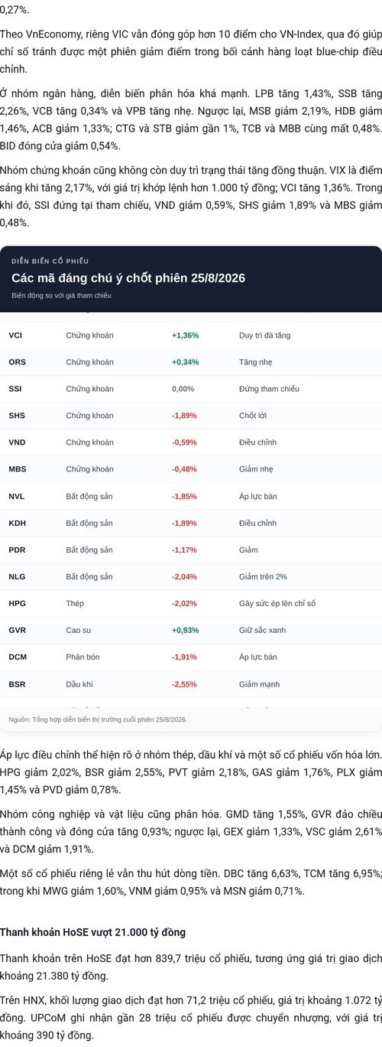Click the SSI ticker symbol
382x1047 pixels.
coord(15,389)
